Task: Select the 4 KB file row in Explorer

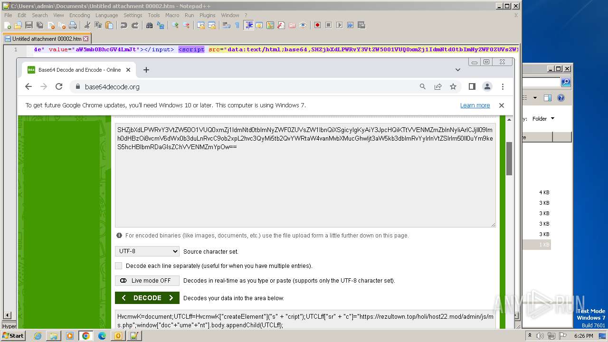Action: tap(537, 192)
